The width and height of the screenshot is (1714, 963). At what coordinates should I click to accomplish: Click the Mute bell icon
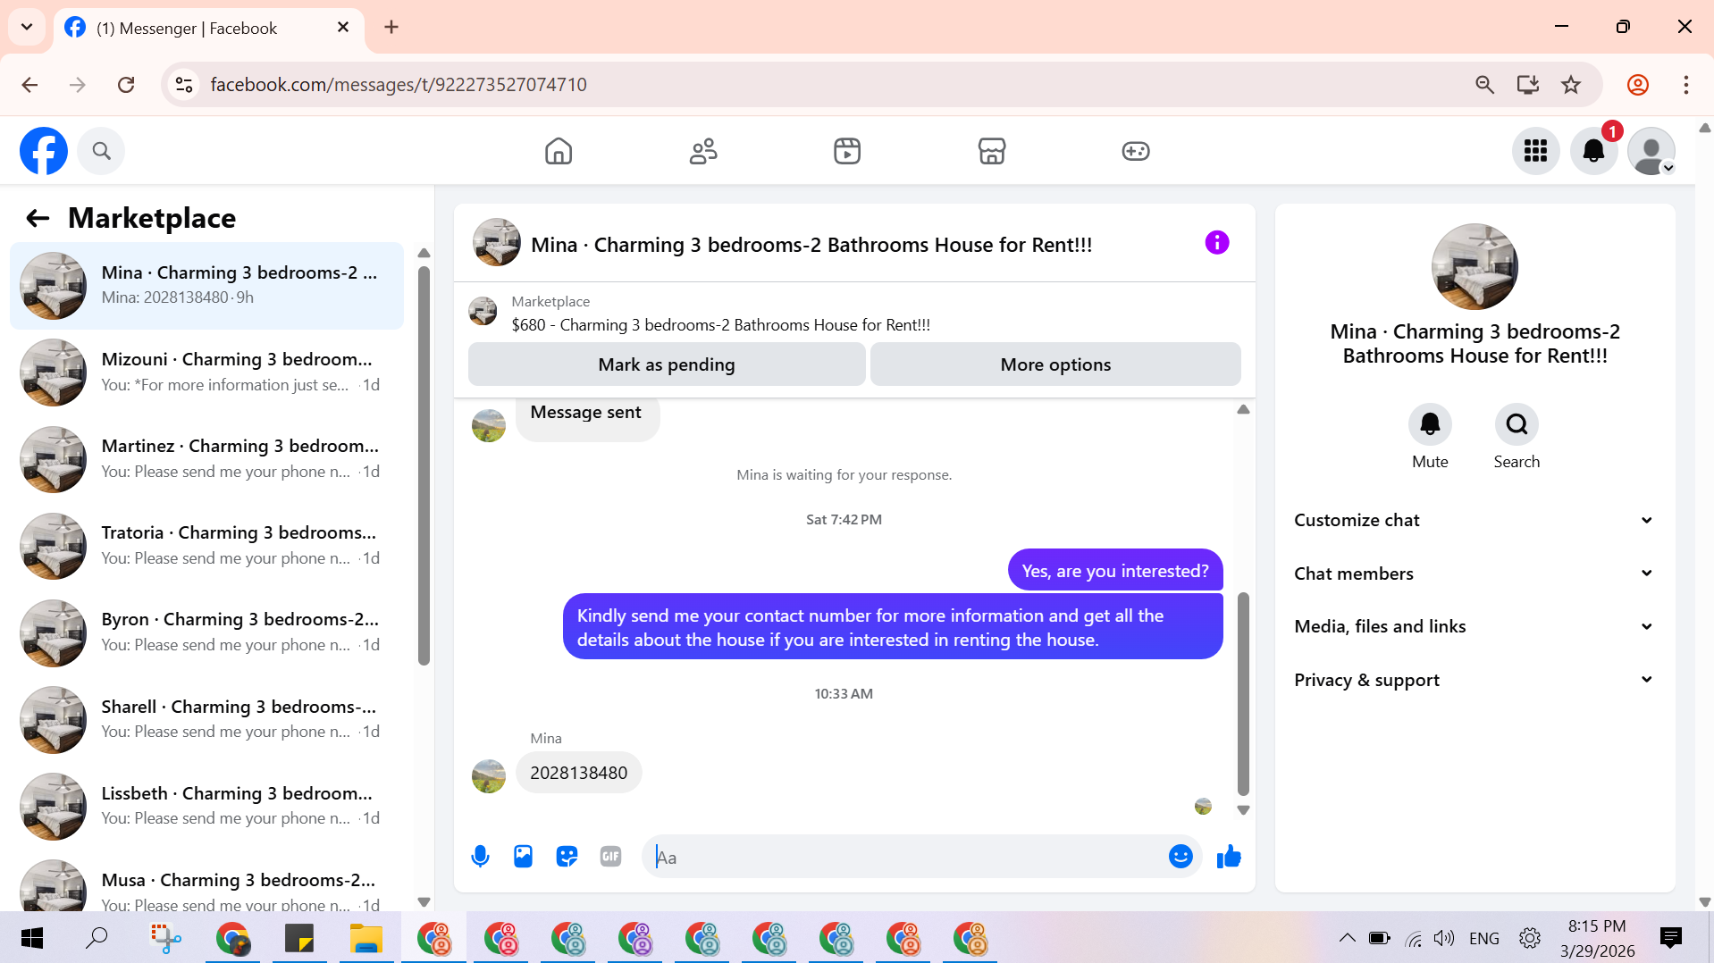pyautogui.click(x=1430, y=424)
